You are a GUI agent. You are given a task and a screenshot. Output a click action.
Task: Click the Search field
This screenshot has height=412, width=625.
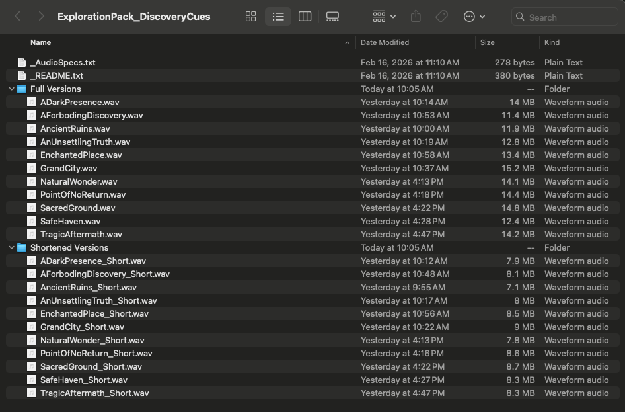pyautogui.click(x=565, y=17)
